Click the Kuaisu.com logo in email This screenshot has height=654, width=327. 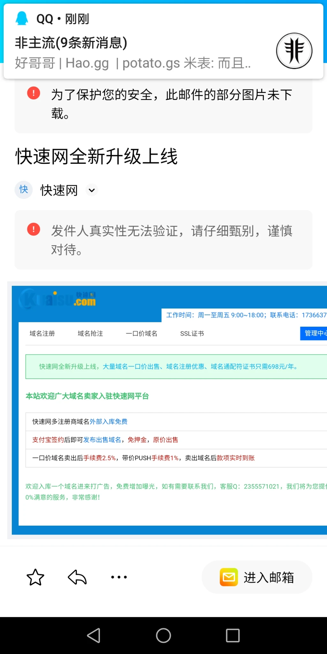[x=57, y=299]
